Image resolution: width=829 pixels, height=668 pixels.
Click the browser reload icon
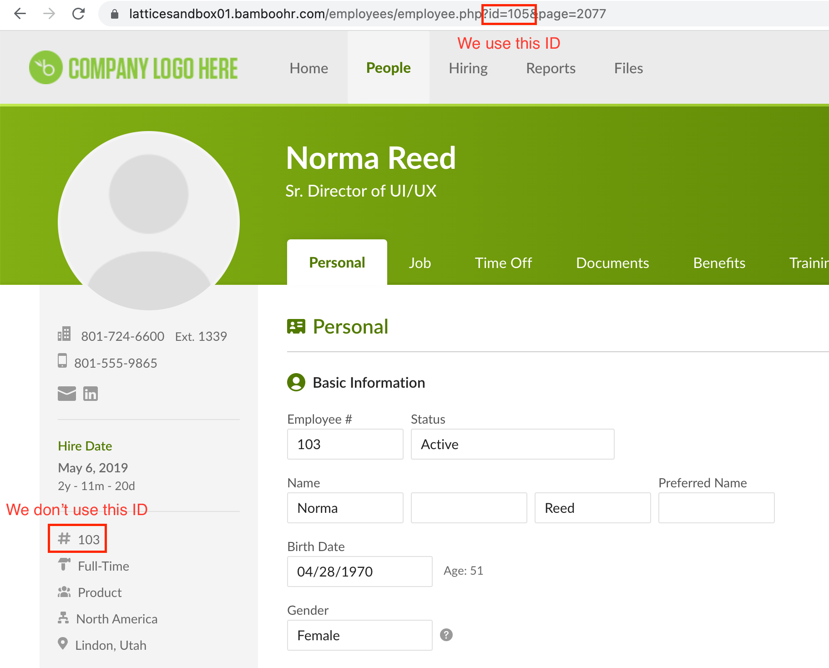click(x=79, y=14)
